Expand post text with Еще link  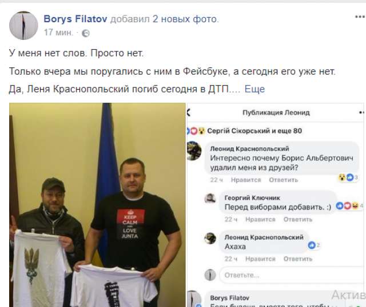(254, 89)
